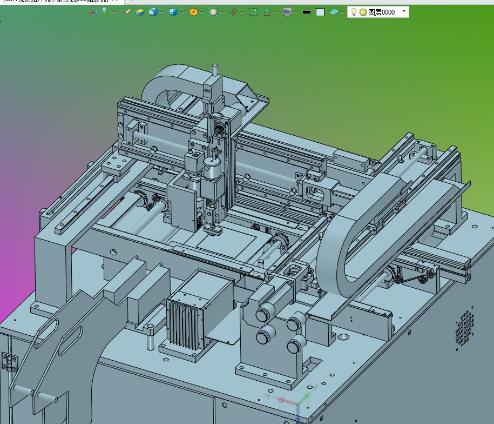Activate the magnifier zoom tool
This screenshot has width=494, height=424.
click(213, 12)
